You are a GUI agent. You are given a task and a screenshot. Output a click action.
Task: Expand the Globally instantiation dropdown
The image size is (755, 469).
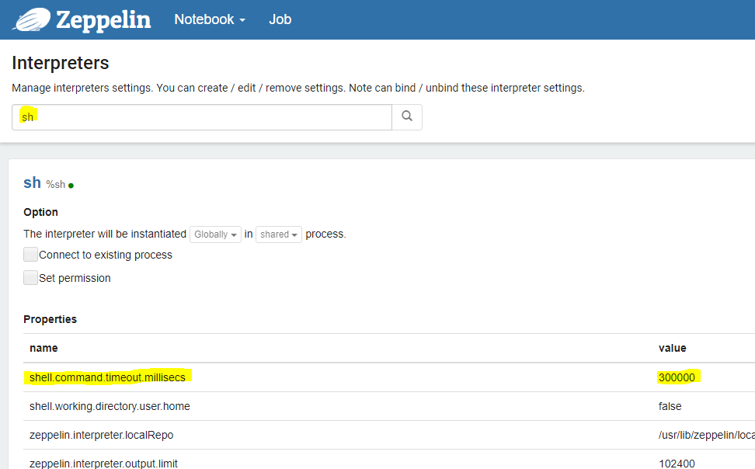[215, 234]
